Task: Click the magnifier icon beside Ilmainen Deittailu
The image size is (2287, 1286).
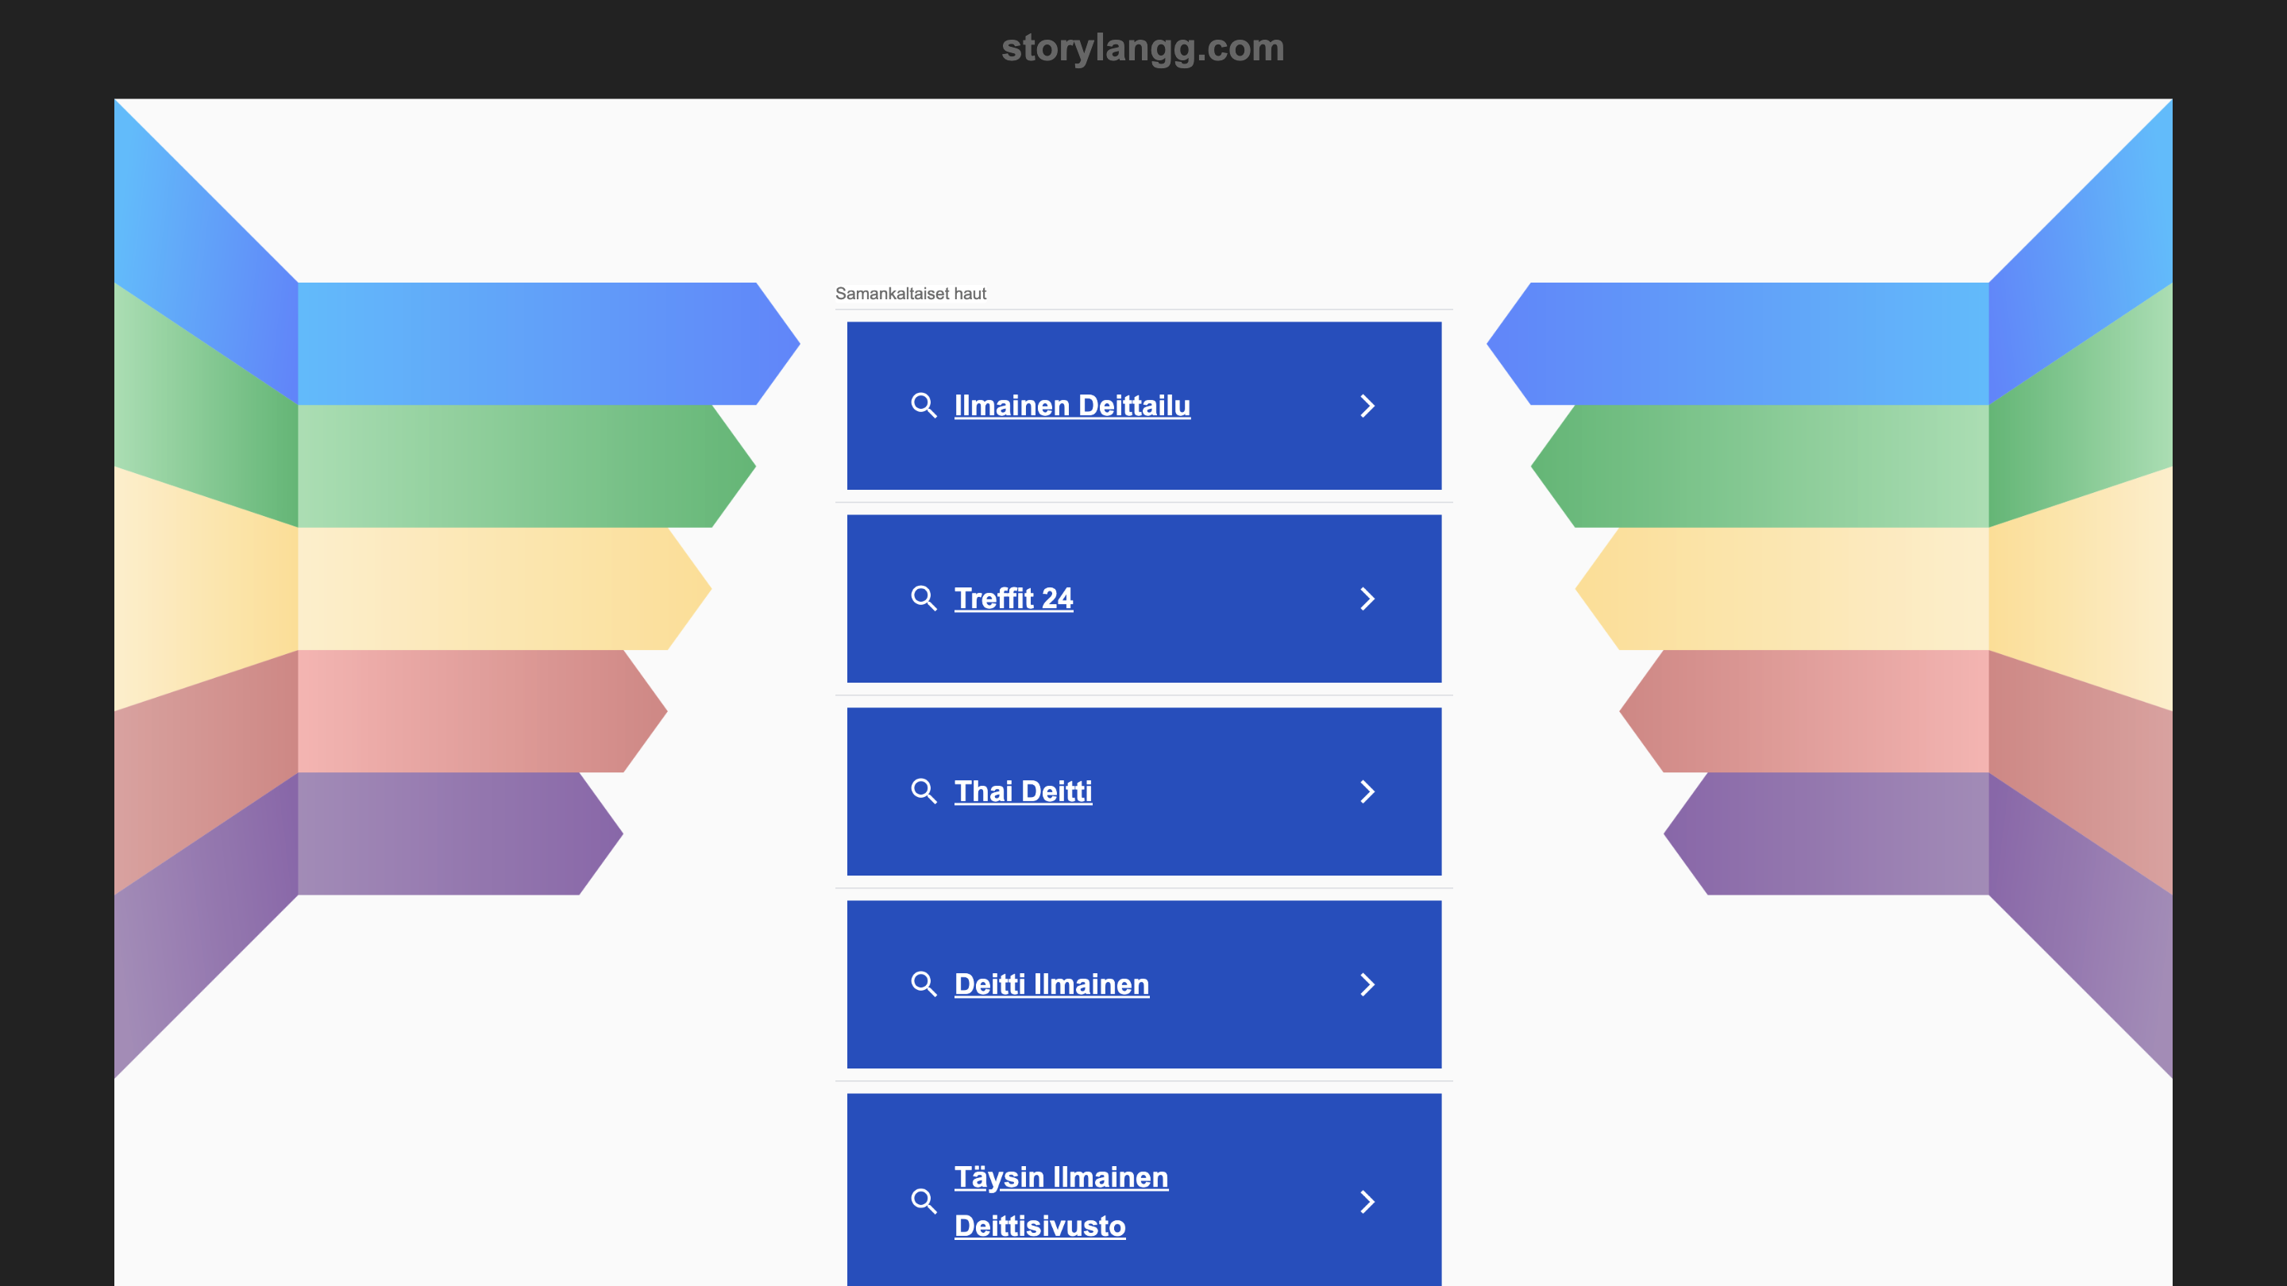Action: coord(925,405)
